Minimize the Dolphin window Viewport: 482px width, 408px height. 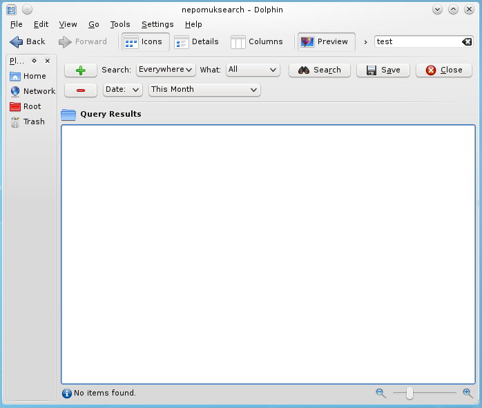[x=437, y=10]
